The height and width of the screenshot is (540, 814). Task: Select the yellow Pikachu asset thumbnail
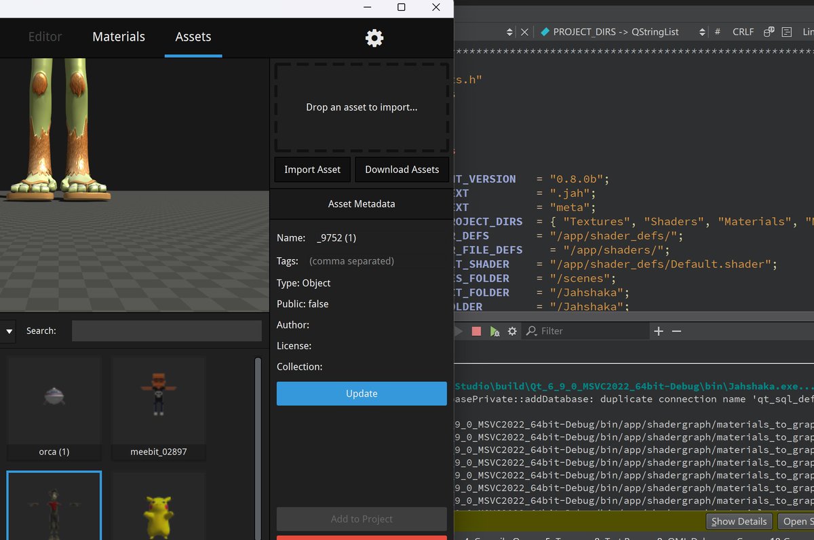159,506
